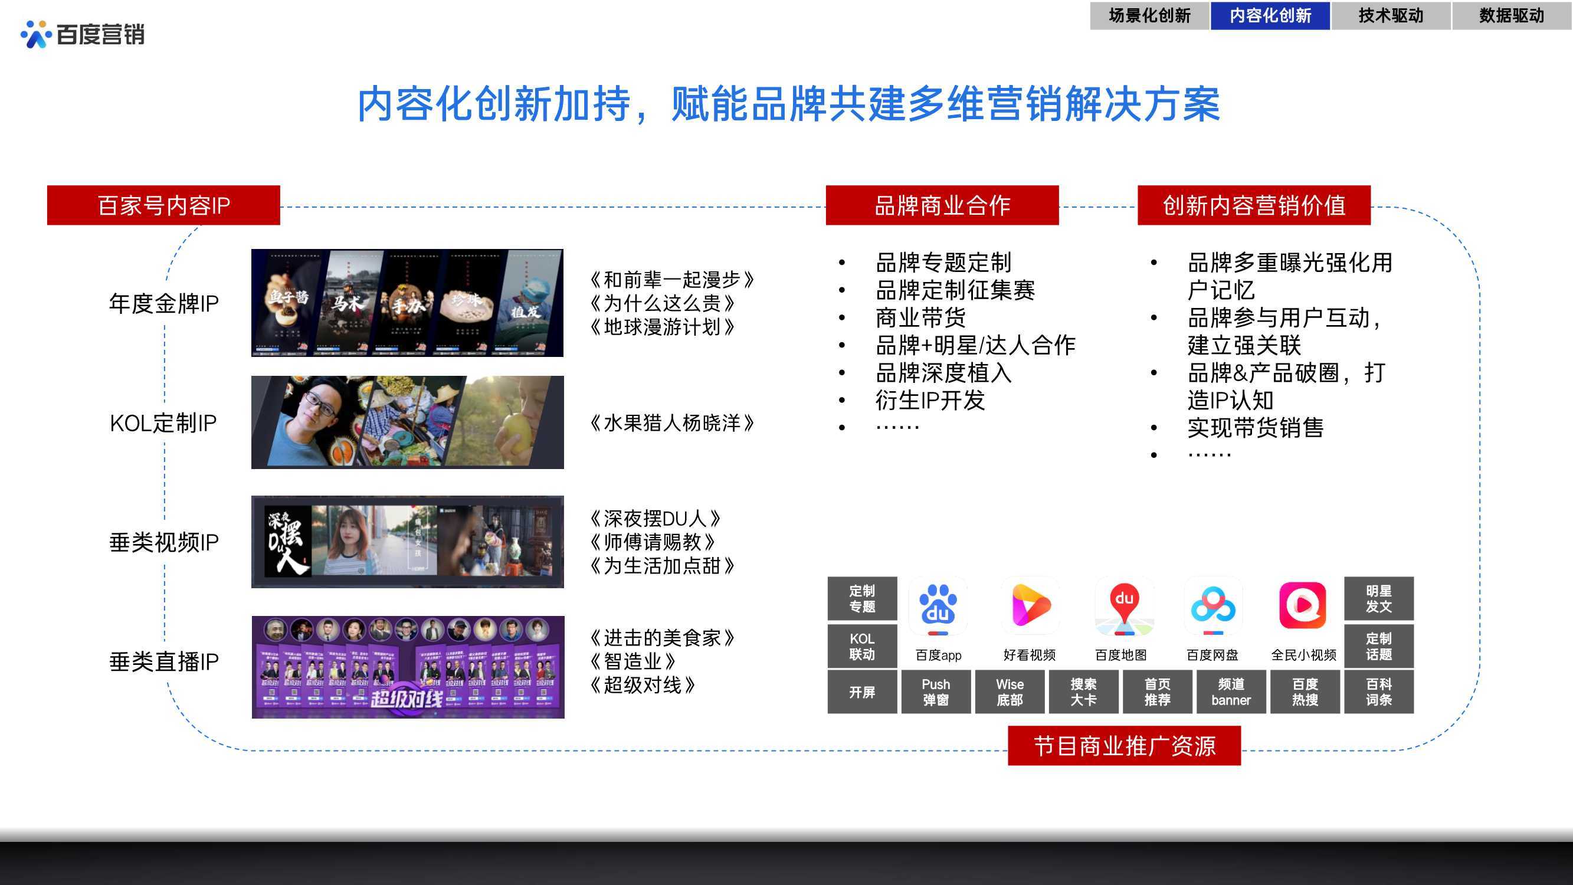Click the 明星发文 tile

tap(1379, 598)
